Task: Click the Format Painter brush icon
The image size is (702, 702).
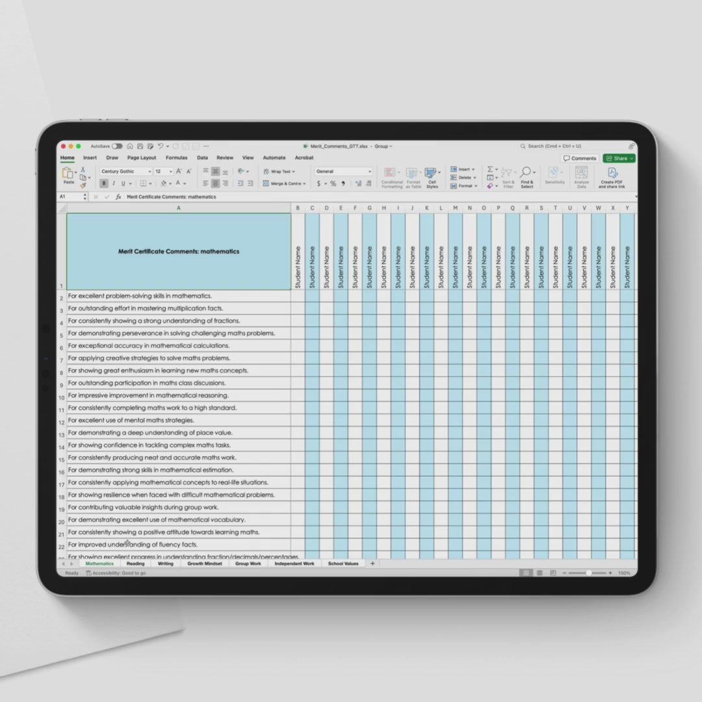Action: [83, 185]
